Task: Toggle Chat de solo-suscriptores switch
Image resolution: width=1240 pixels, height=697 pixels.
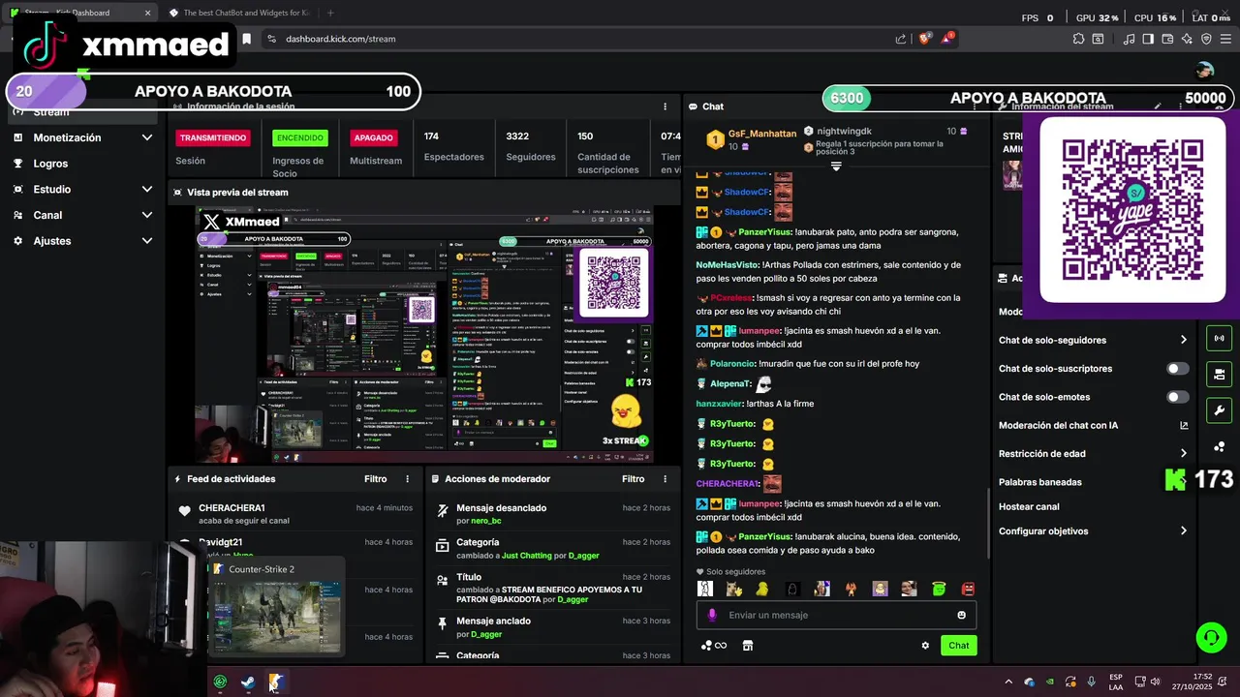Action: click(x=1178, y=369)
